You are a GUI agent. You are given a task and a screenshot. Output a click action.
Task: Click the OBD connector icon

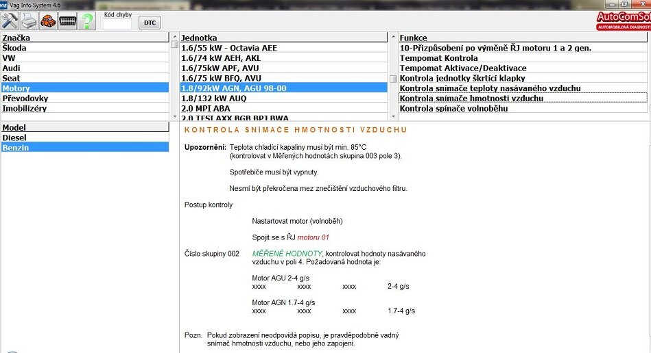click(67, 21)
